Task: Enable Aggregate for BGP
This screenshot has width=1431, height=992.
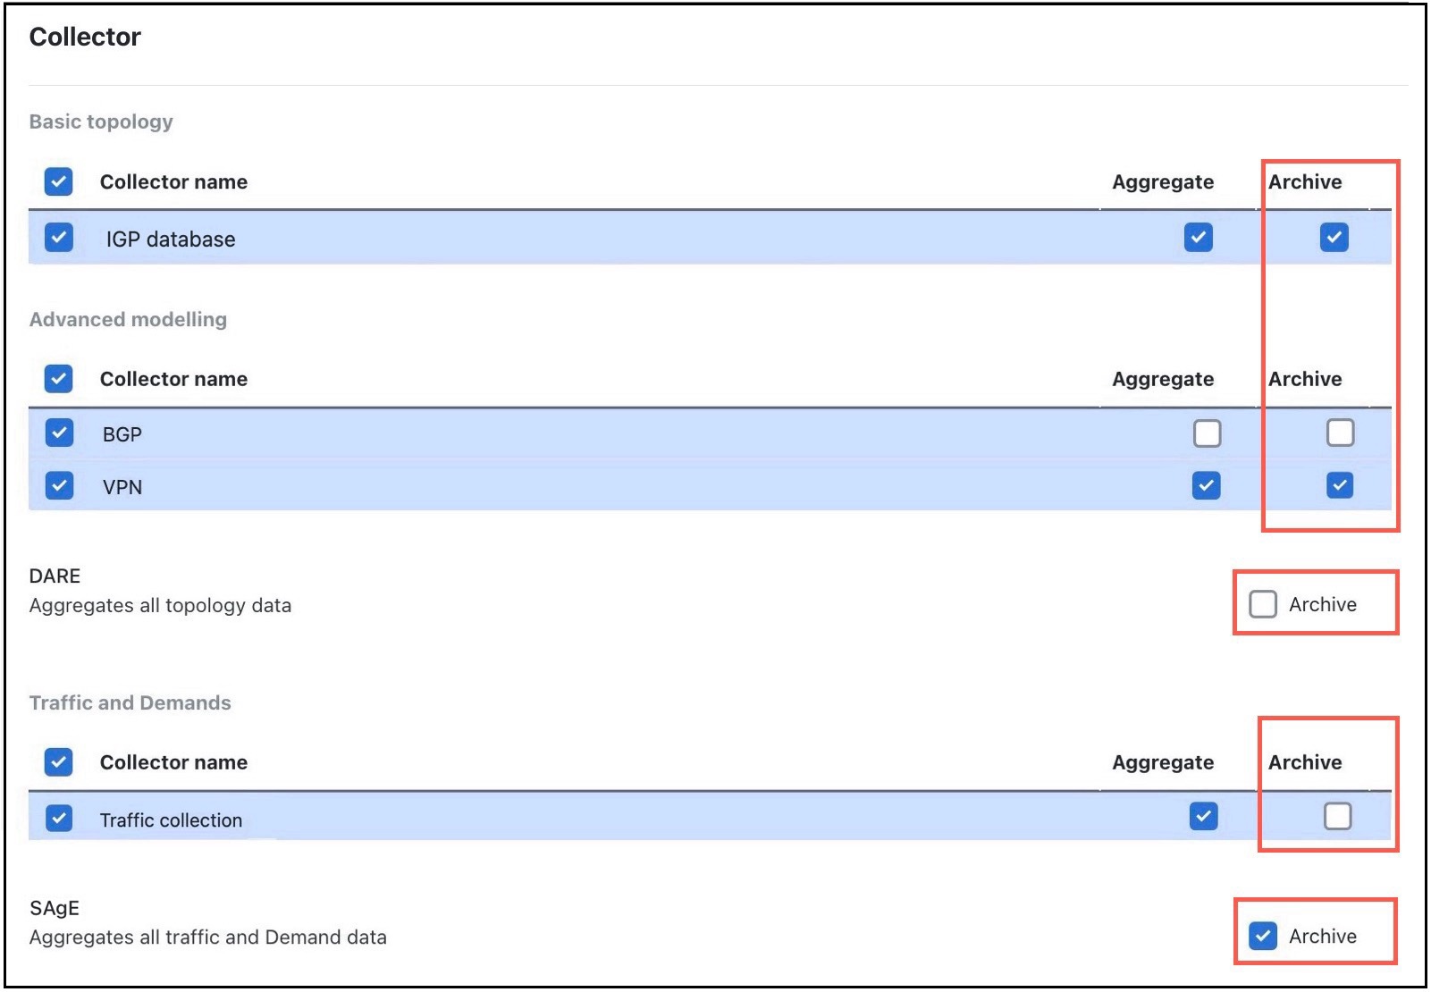Action: 1207,433
